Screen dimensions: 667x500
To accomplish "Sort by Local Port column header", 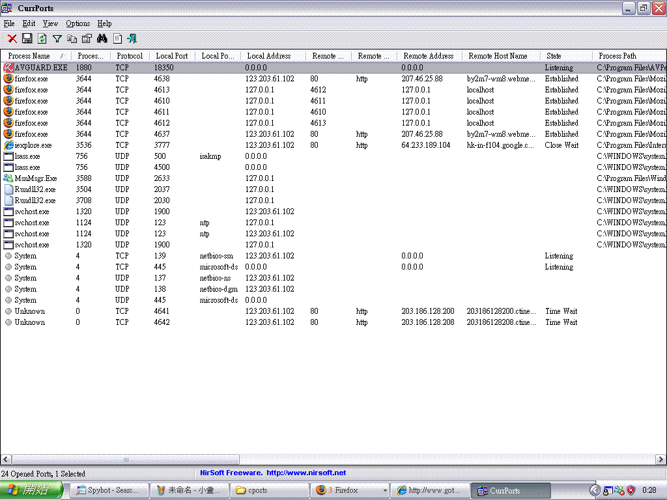I will (172, 56).
